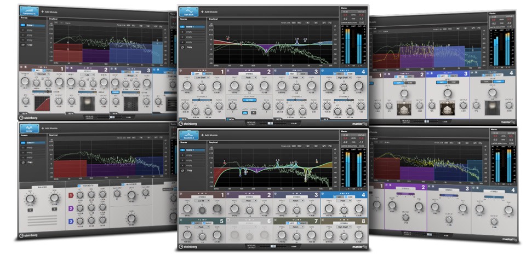Open Notch filter dropdown on Equalizer A band 7

(296, 227)
